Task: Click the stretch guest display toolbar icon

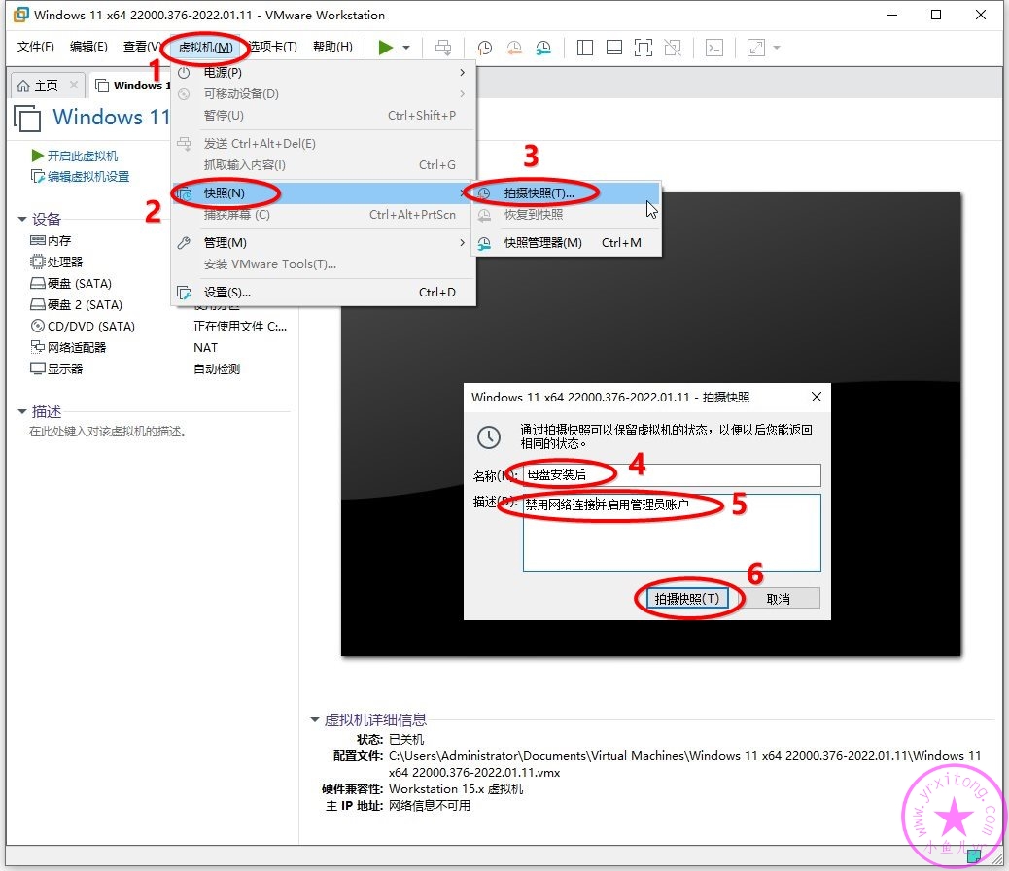Action: point(756,48)
